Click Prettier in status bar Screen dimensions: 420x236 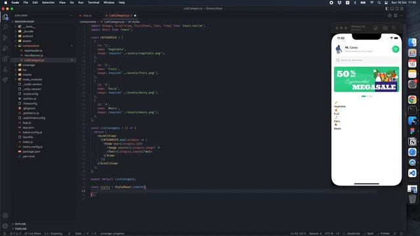[x=383, y=233]
